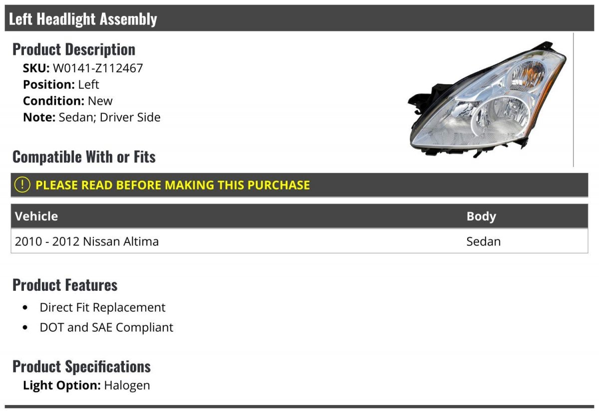Image resolution: width=599 pixels, height=413 pixels.
Task: Click the Position: Left line
Action: (61, 84)
